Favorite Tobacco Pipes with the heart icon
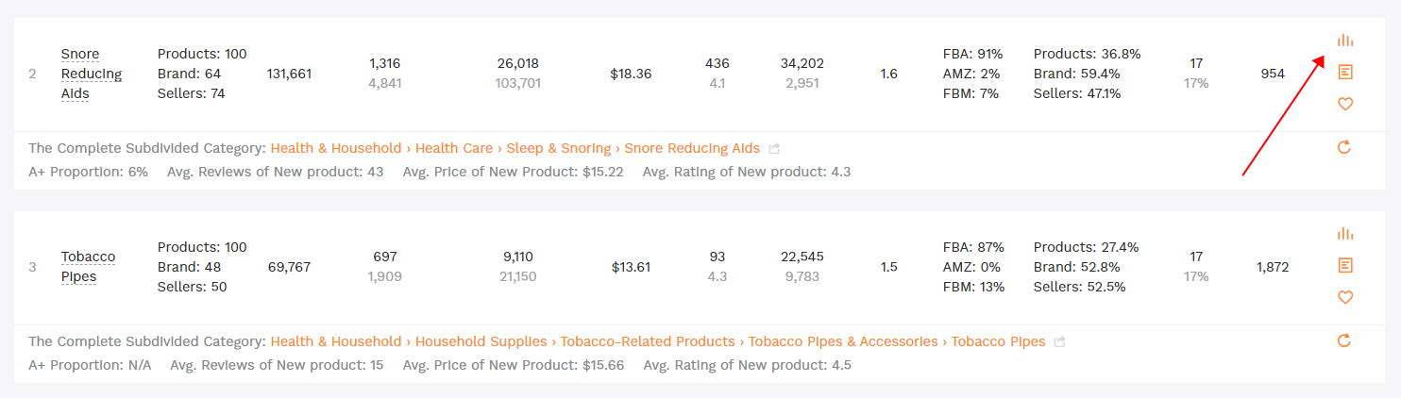The height and width of the screenshot is (398, 1401). coord(1345,297)
